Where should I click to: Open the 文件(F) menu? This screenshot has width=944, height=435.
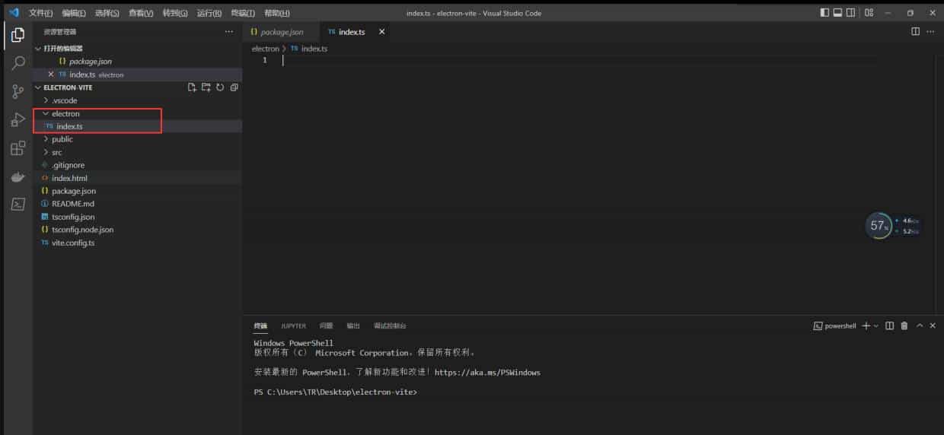[x=41, y=13]
